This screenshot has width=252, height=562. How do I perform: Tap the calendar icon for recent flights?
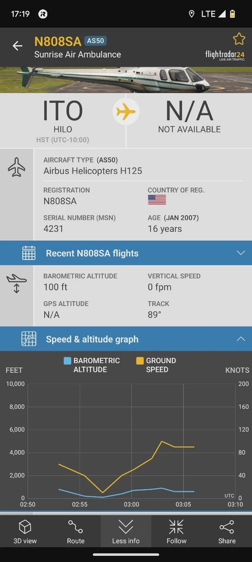(29, 253)
